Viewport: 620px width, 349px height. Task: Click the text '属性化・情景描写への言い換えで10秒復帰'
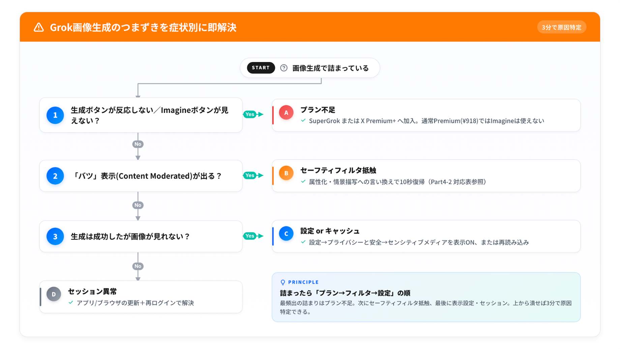point(367,182)
